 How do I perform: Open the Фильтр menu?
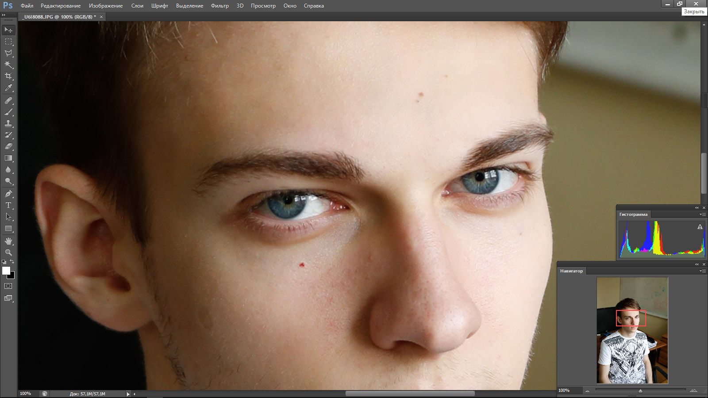pos(220,6)
